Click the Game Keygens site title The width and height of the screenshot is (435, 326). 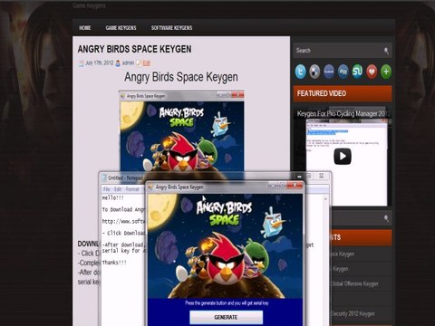[89, 5]
